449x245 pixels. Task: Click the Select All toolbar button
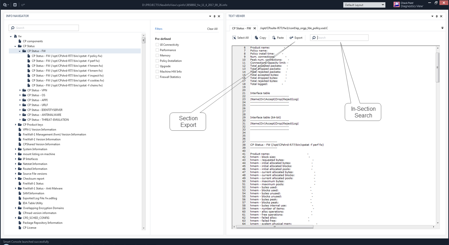(240, 38)
